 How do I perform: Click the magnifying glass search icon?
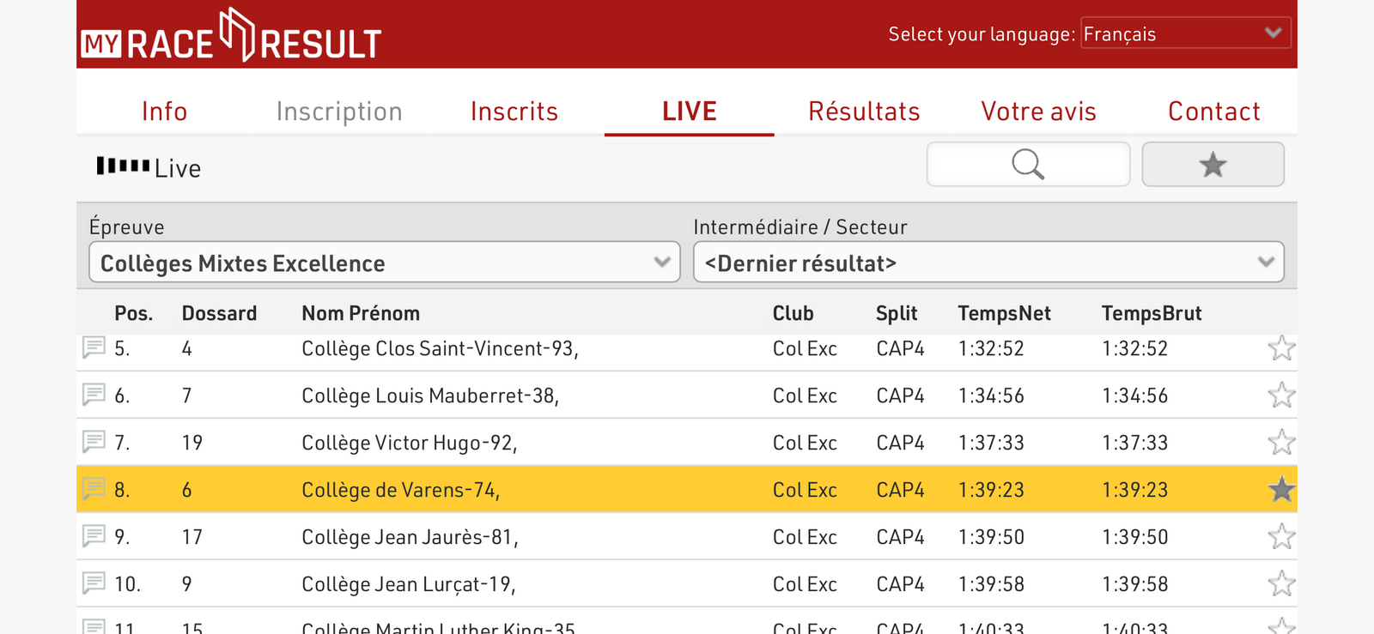tap(1028, 164)
